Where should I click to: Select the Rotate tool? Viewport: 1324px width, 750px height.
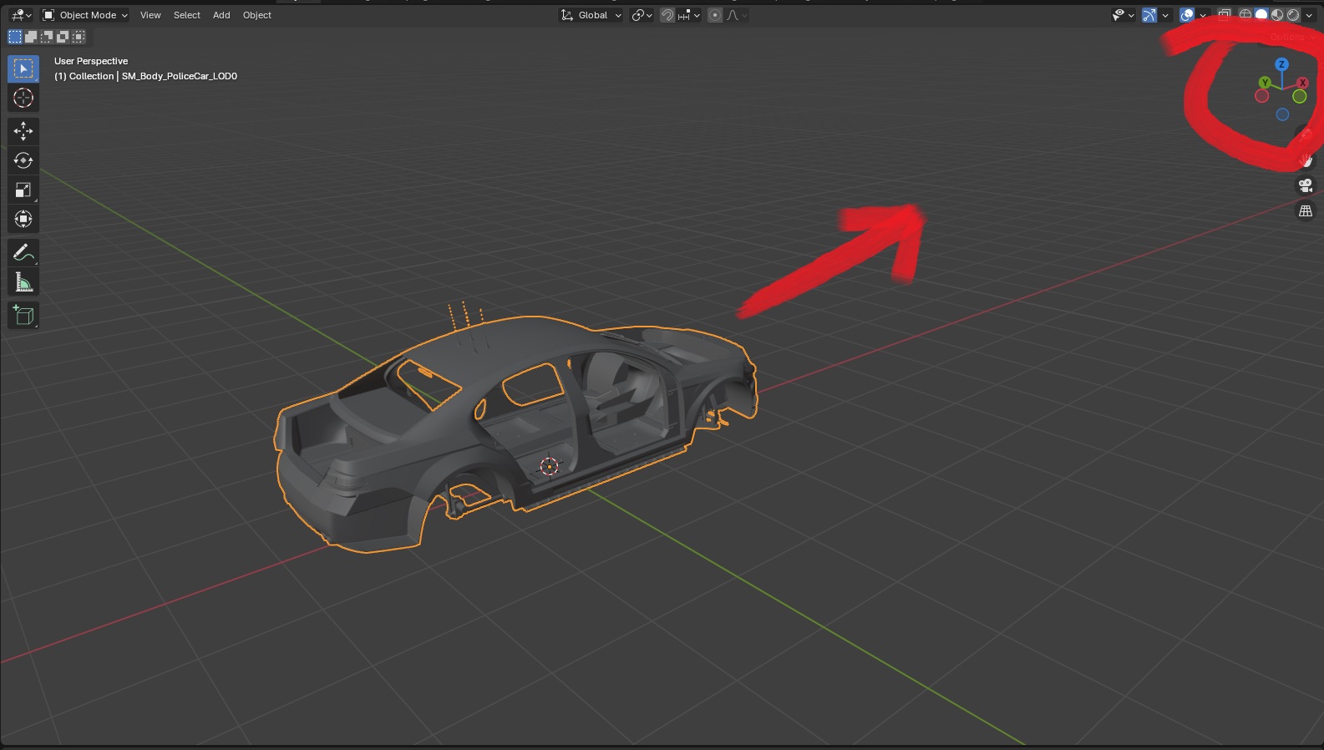pos(23,160)
